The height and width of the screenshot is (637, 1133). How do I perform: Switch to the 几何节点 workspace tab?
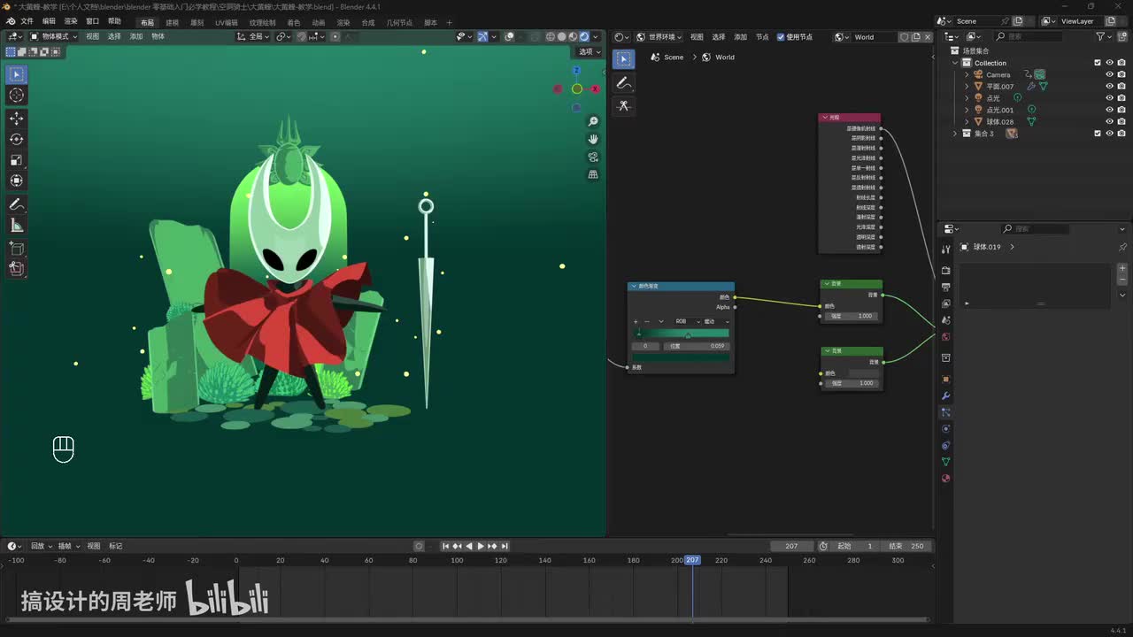pyautogui.click(x=399, y=22)
